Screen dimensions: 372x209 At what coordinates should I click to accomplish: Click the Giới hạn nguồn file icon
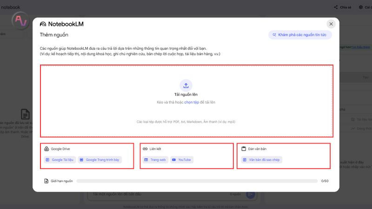coord(46,181)
